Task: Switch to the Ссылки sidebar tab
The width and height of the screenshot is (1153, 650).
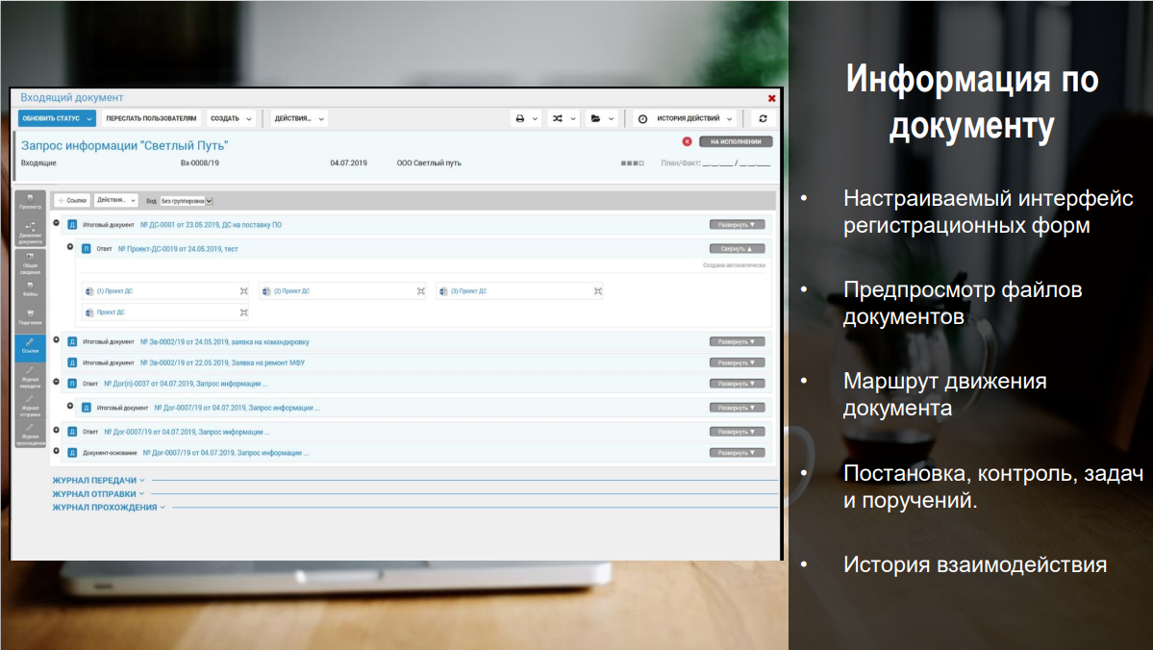Action: [x=30, y=346]
